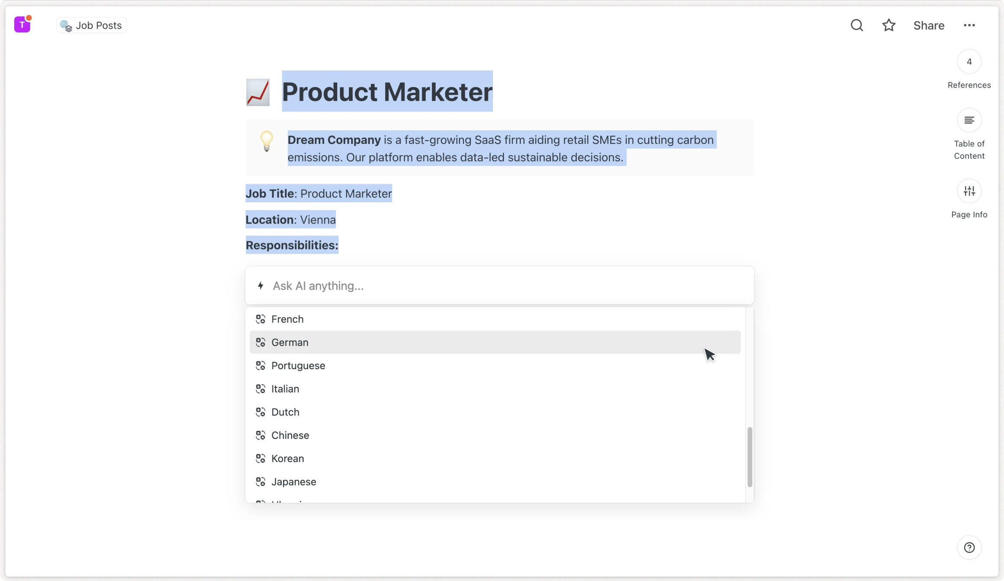This screenshot has width=1004, height=581.
Task: Translate to Portuguese
Action: click(x=298, y=366)
